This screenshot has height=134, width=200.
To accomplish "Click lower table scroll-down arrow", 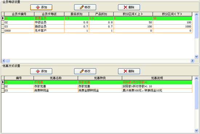I will pyautogui.click(x=196, y=130).
